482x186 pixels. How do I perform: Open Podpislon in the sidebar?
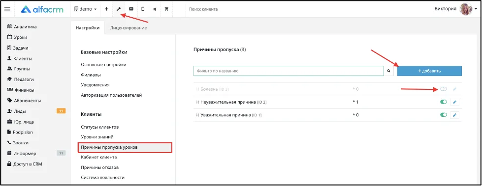coord(20,133)
